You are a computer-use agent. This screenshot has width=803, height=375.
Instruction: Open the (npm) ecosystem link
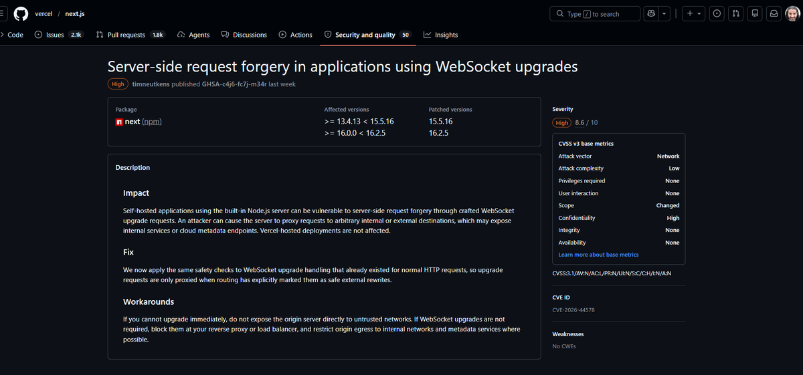pos(152,122)
